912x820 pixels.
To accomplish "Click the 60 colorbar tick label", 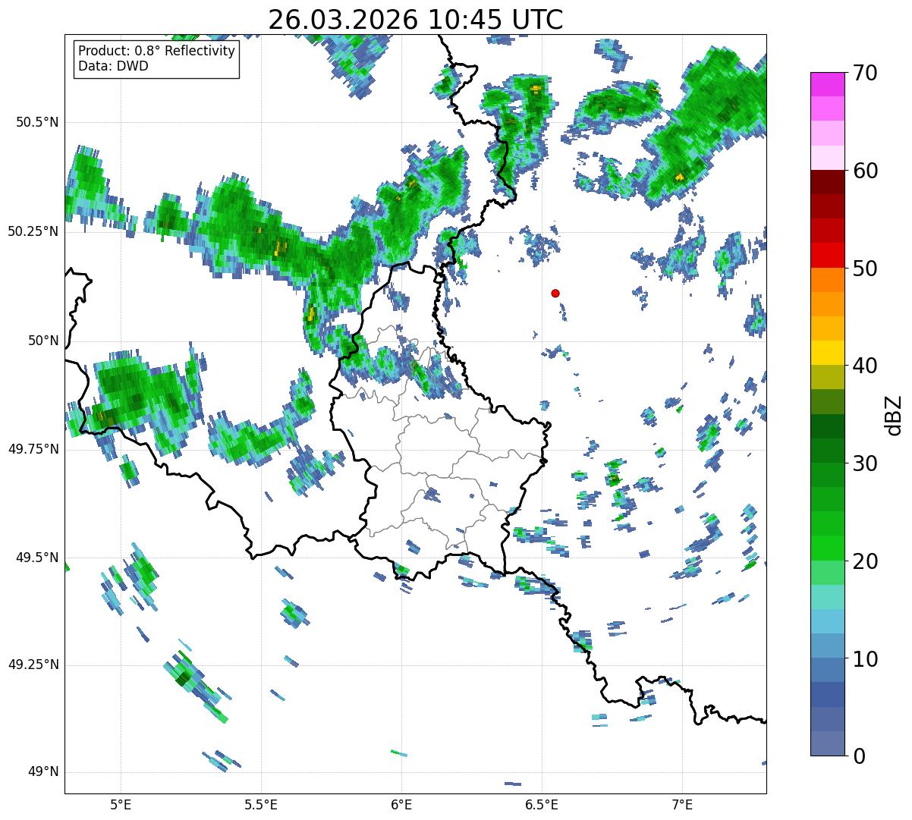I will [865, 171].
